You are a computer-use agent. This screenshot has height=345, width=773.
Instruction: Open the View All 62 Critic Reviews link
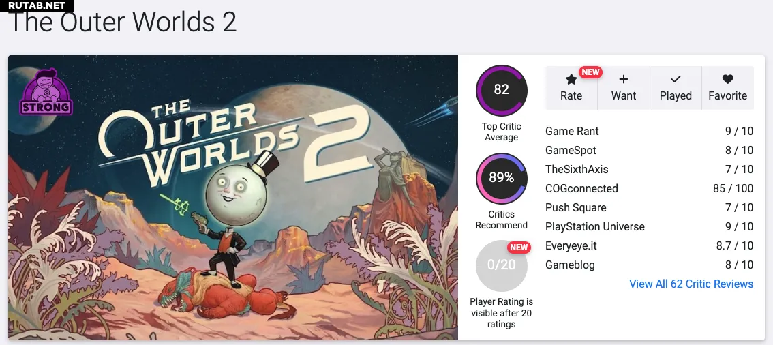tap(691, 284)
